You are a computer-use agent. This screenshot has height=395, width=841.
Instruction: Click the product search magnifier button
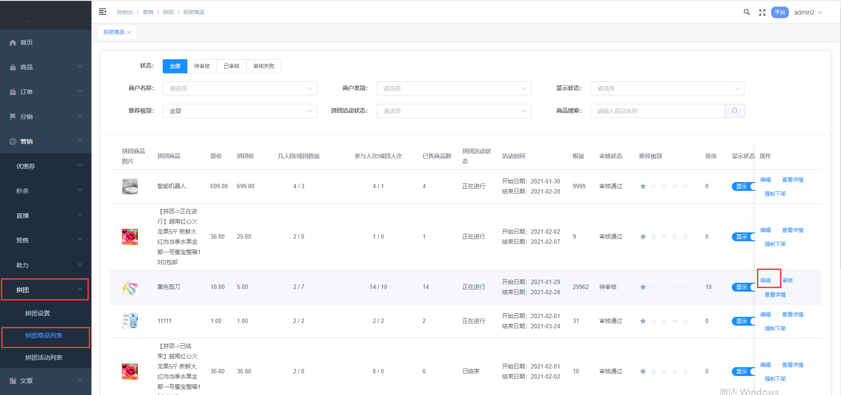pos(734,111)
